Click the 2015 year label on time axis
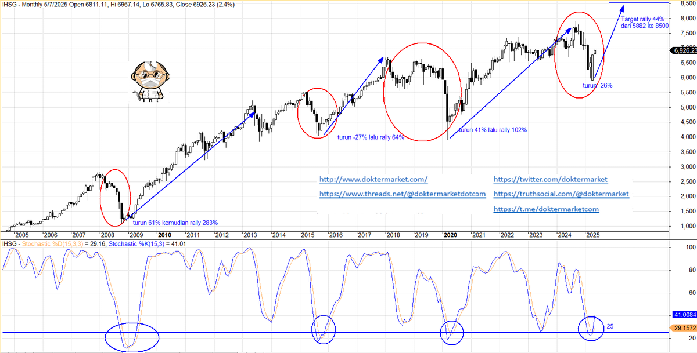The height and width of the screenshot is (353, 697). point(307,235)
